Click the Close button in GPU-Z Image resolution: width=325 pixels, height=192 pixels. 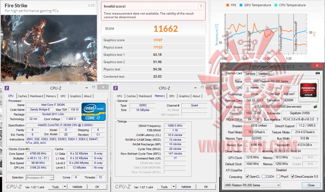pyautogui.click(x=311, y=185)
